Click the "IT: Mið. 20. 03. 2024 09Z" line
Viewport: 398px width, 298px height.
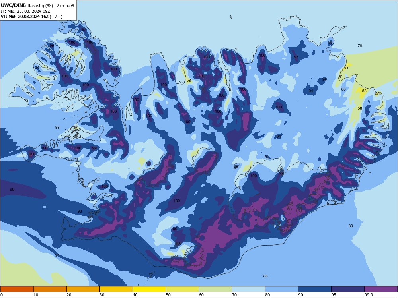[x=25, y=11]
